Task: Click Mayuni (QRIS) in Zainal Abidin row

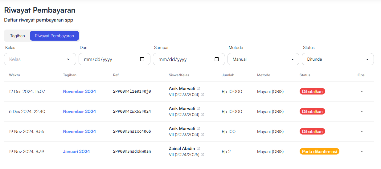Action: [270, 151]
